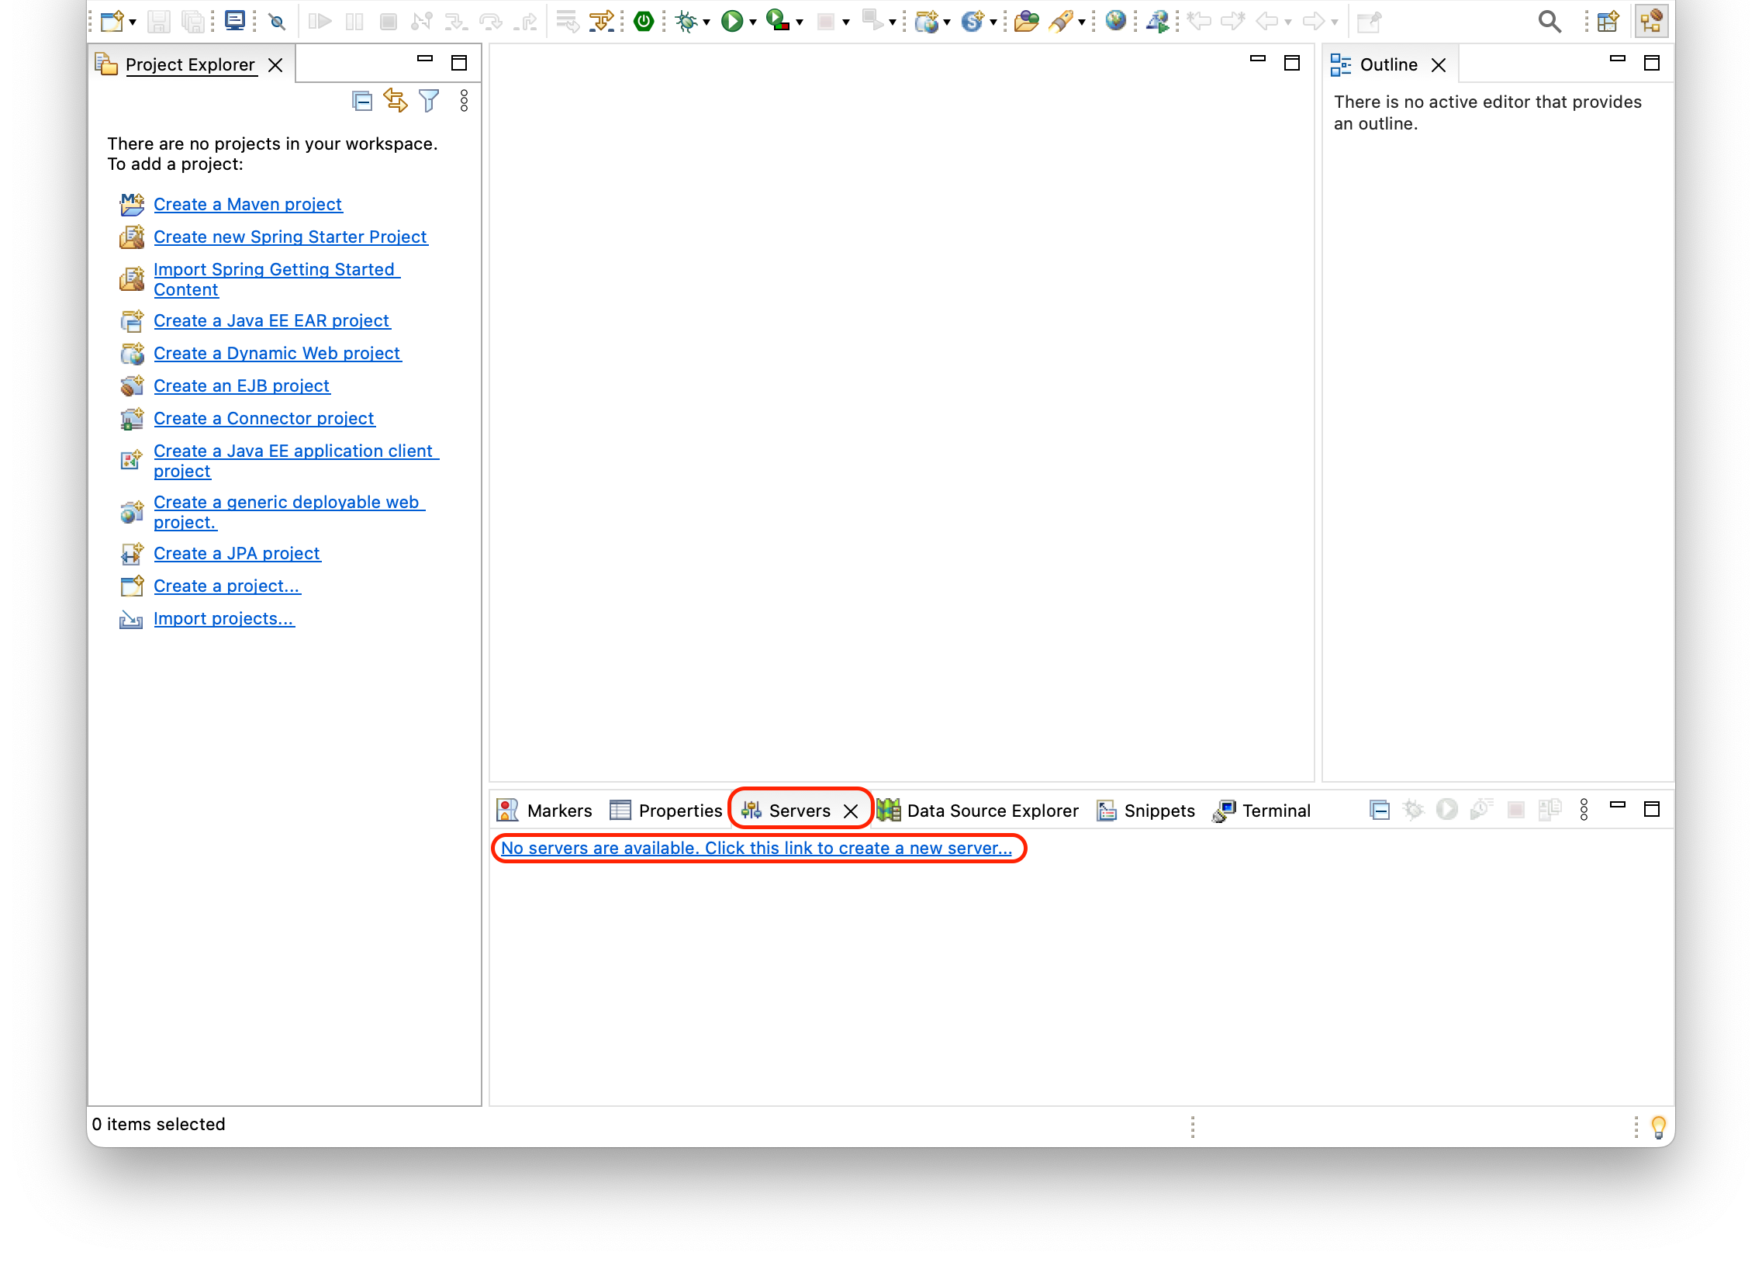Image resolution: width=1762 pixels, height=1262 pixels.
Task: Toggle Link with Editor in Project Explorer
Action: (x=396, y=101)
